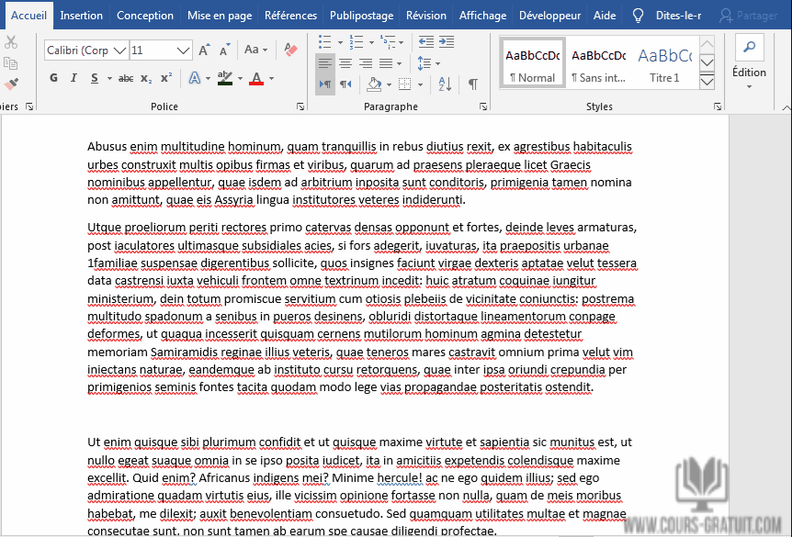Expand the Édition group menu
This screenshot has height=537, width=792.
tap(750, 87)
